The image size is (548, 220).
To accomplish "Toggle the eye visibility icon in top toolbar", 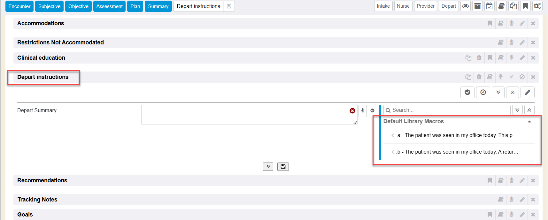I will [x=466, y=6].
